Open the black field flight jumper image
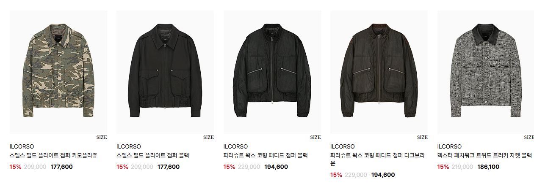 point(165,72)
